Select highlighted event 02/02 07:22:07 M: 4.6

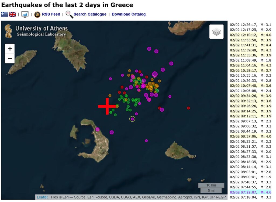pos(250,192)
